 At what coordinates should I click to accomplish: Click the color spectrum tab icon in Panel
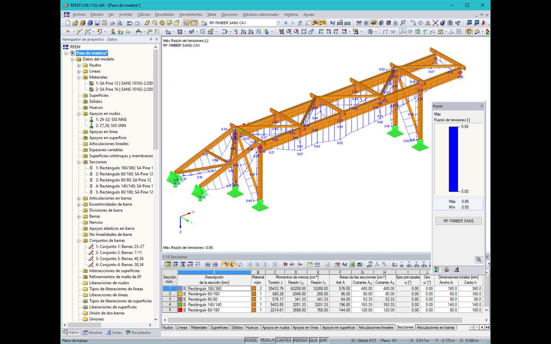[437, 269]
